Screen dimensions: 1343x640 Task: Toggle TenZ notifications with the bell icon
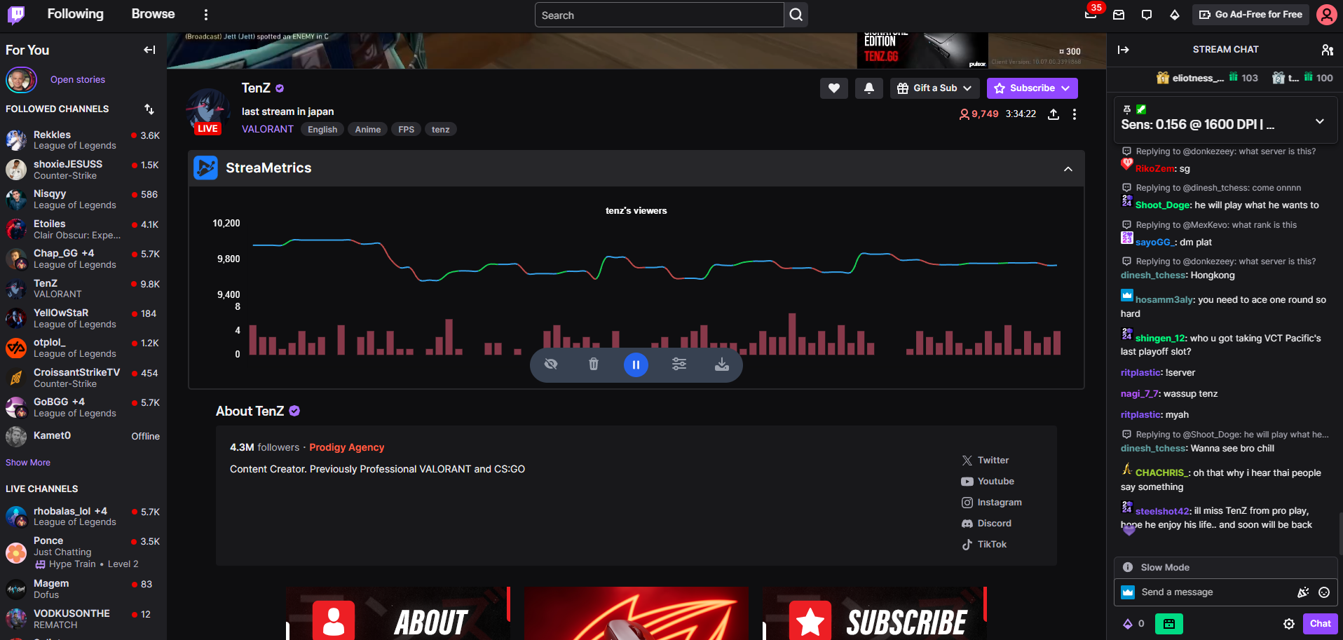tap(869, 88)
